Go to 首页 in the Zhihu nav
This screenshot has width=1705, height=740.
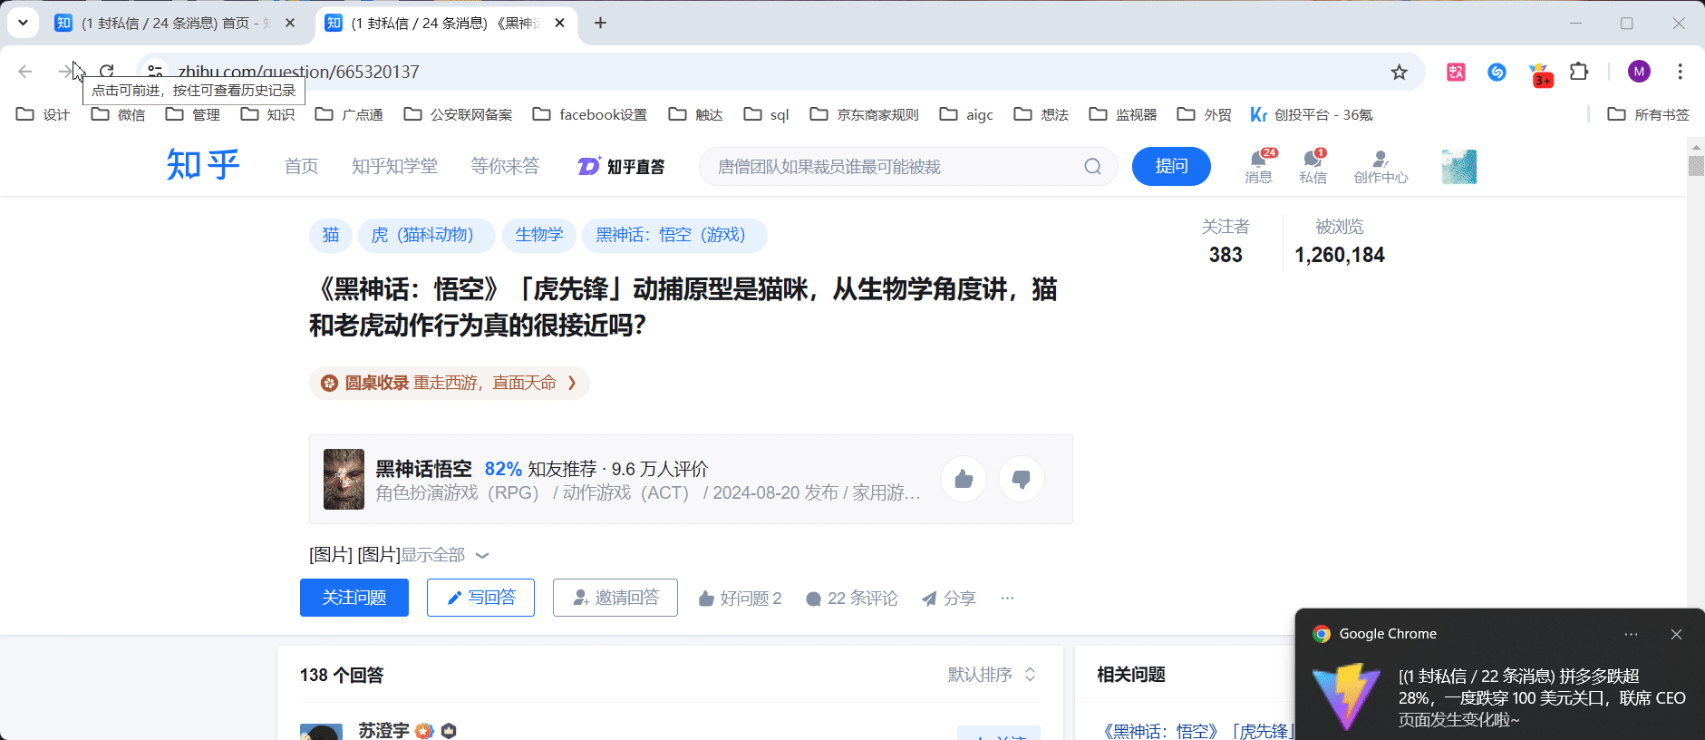pos(301,166)
